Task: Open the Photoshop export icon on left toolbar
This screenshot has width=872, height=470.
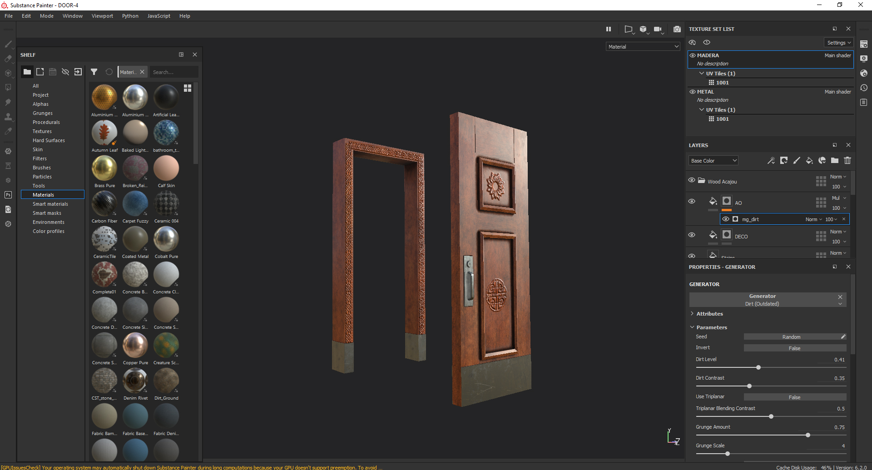Action: click(x=8, y=195)
